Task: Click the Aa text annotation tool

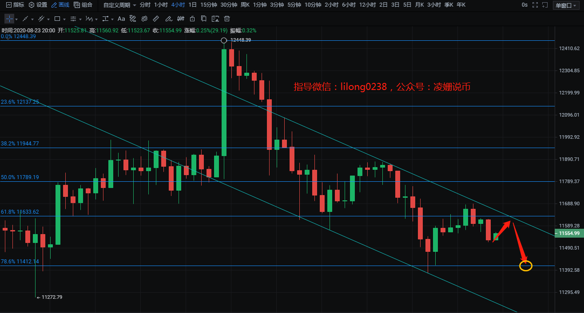Action: pyautogui.click(x=121, y=19)
